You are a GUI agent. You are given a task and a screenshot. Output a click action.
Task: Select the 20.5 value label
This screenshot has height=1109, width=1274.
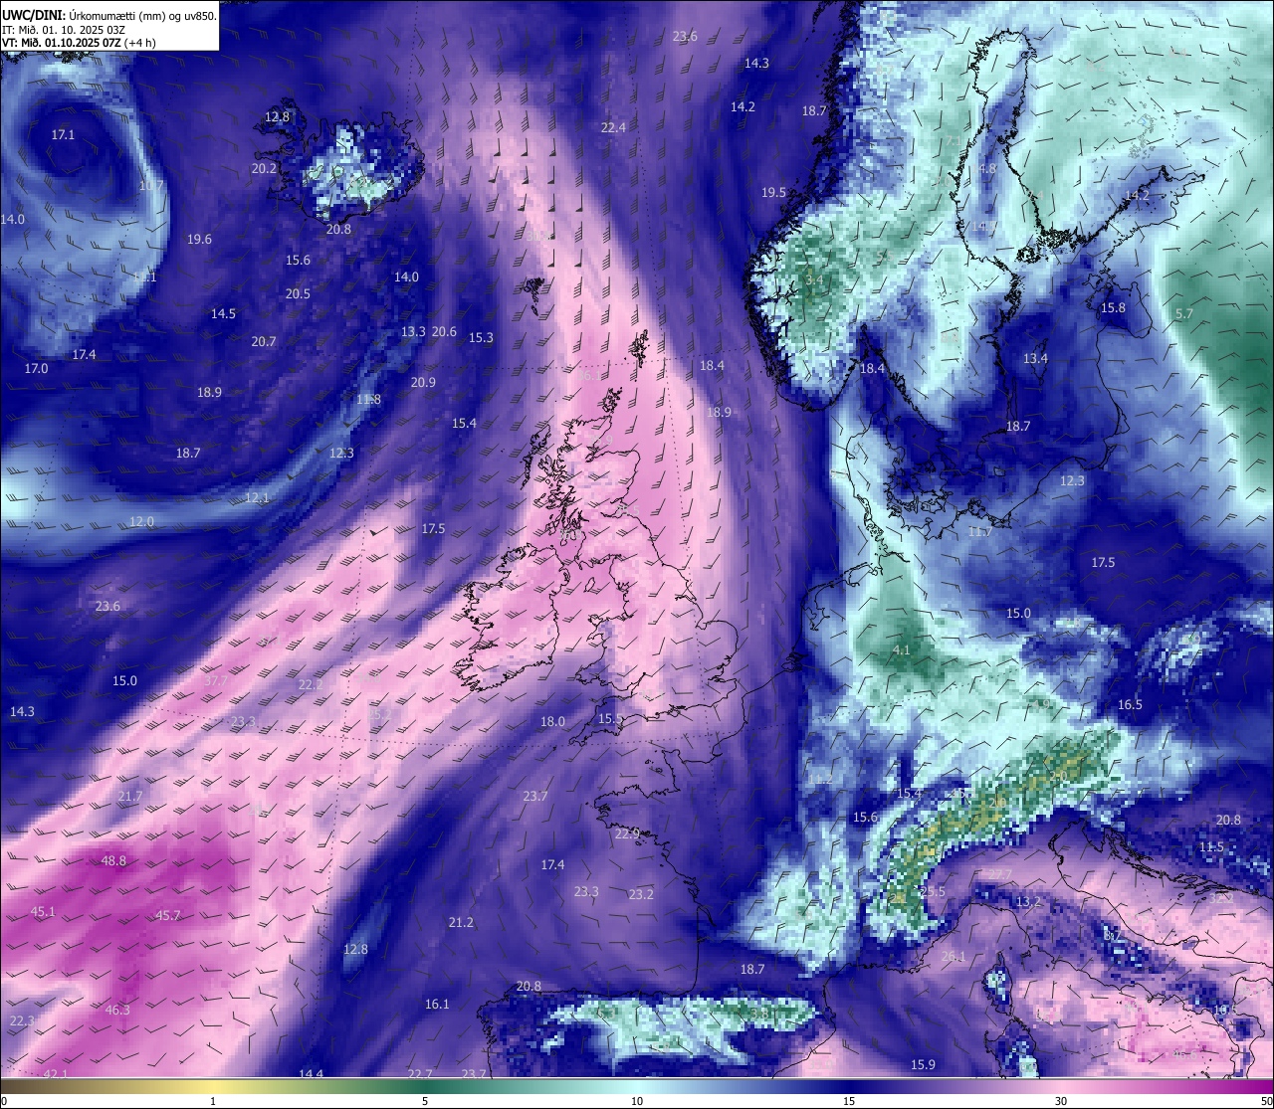[298, 293]
